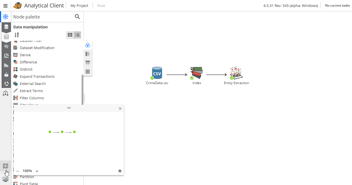Close the minimap overview panel
352x185 pixels.
click(x=120, y=108)
